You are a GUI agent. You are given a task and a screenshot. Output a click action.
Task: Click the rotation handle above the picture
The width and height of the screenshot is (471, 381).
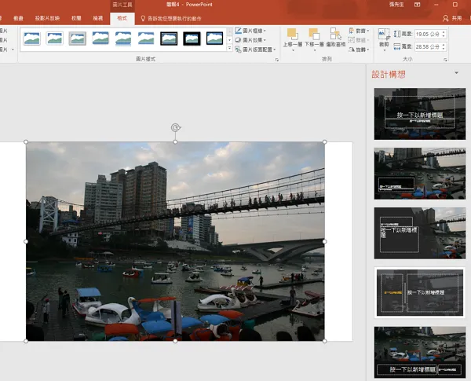(x=175, y=128)
